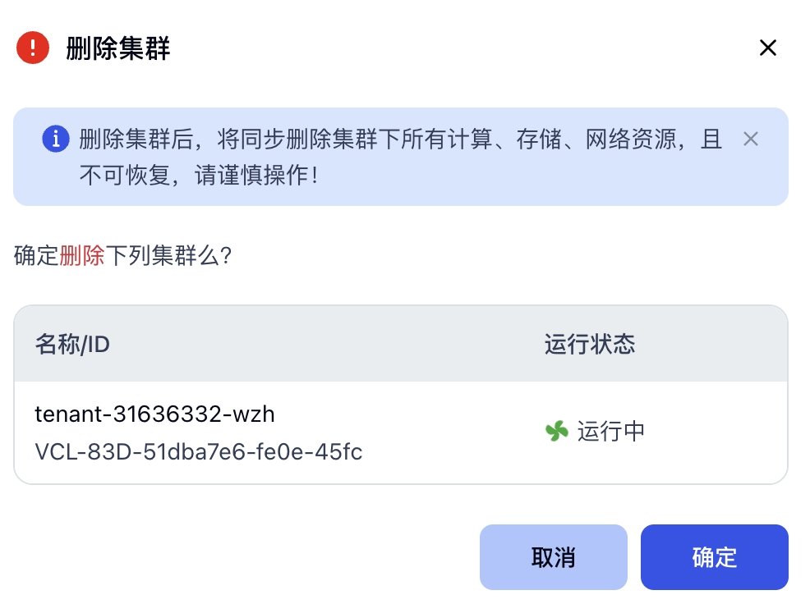Confirm deletion with the 确定 button
The height and width of the screenshot is (604, 810).
pos(714,558)
